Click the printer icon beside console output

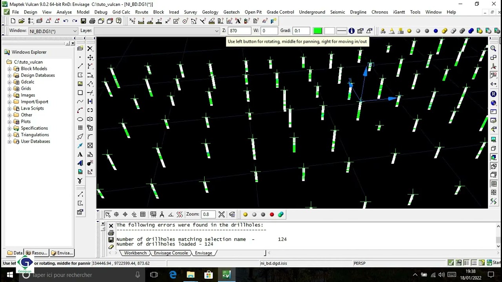(111, 233)
